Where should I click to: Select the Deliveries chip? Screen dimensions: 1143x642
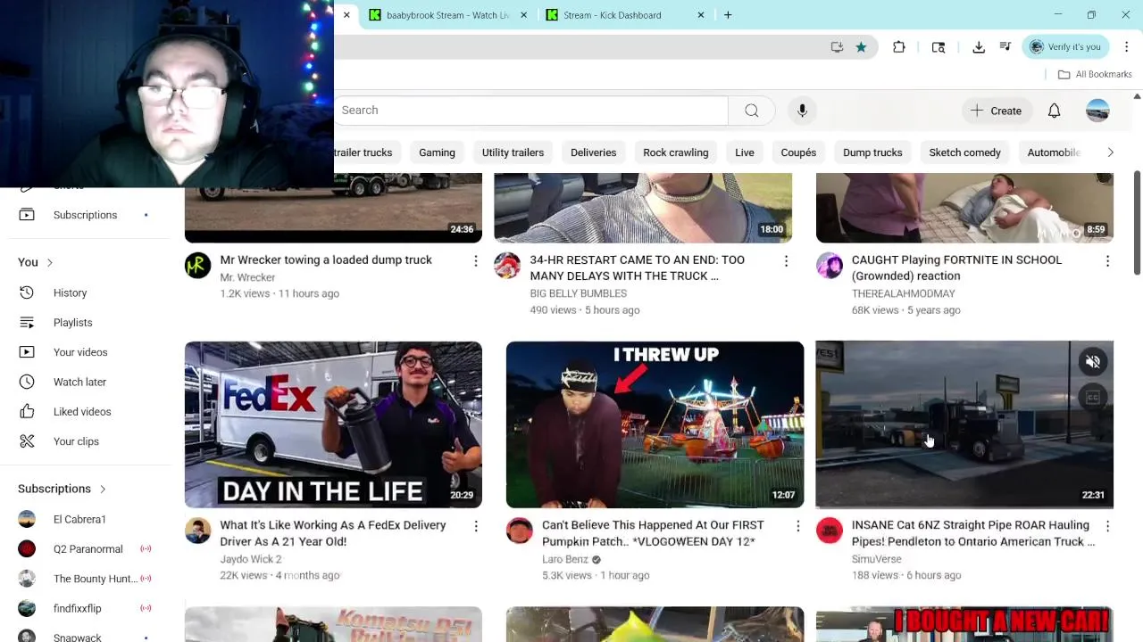coord(594,152)
